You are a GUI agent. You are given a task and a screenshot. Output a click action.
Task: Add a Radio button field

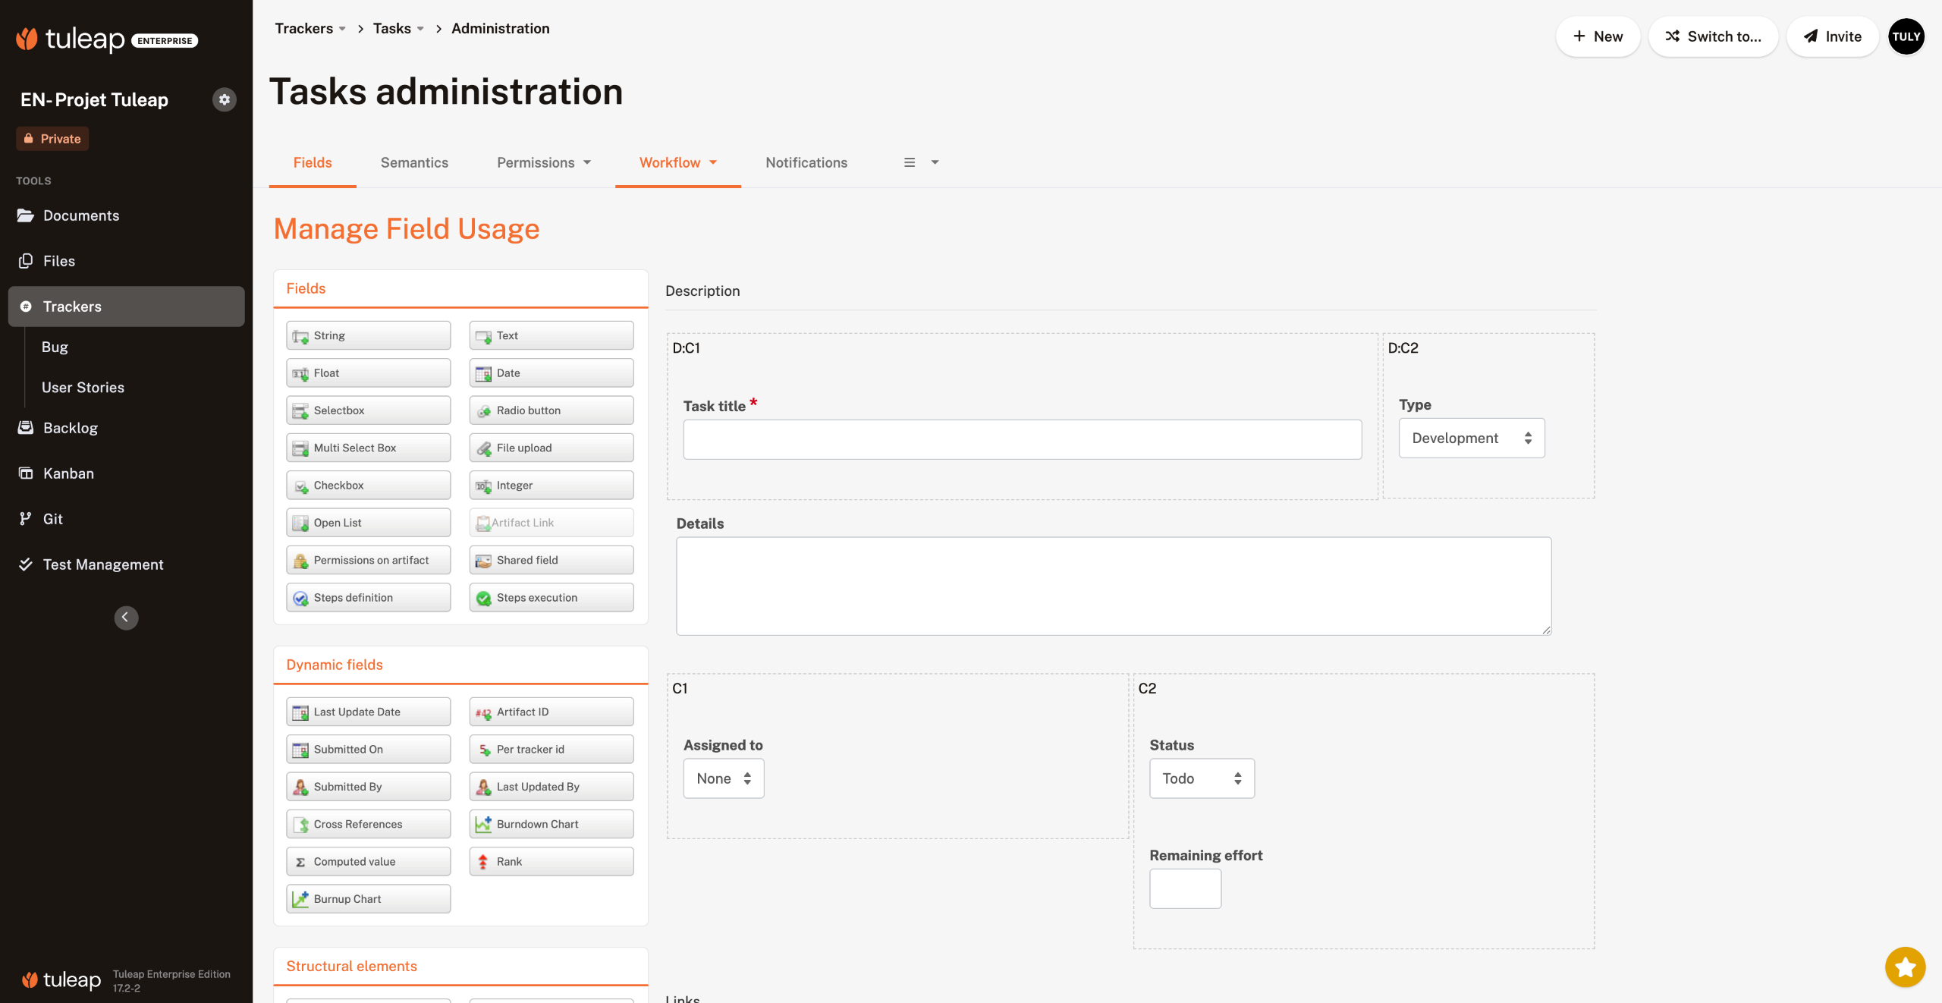tap(551, 410)
